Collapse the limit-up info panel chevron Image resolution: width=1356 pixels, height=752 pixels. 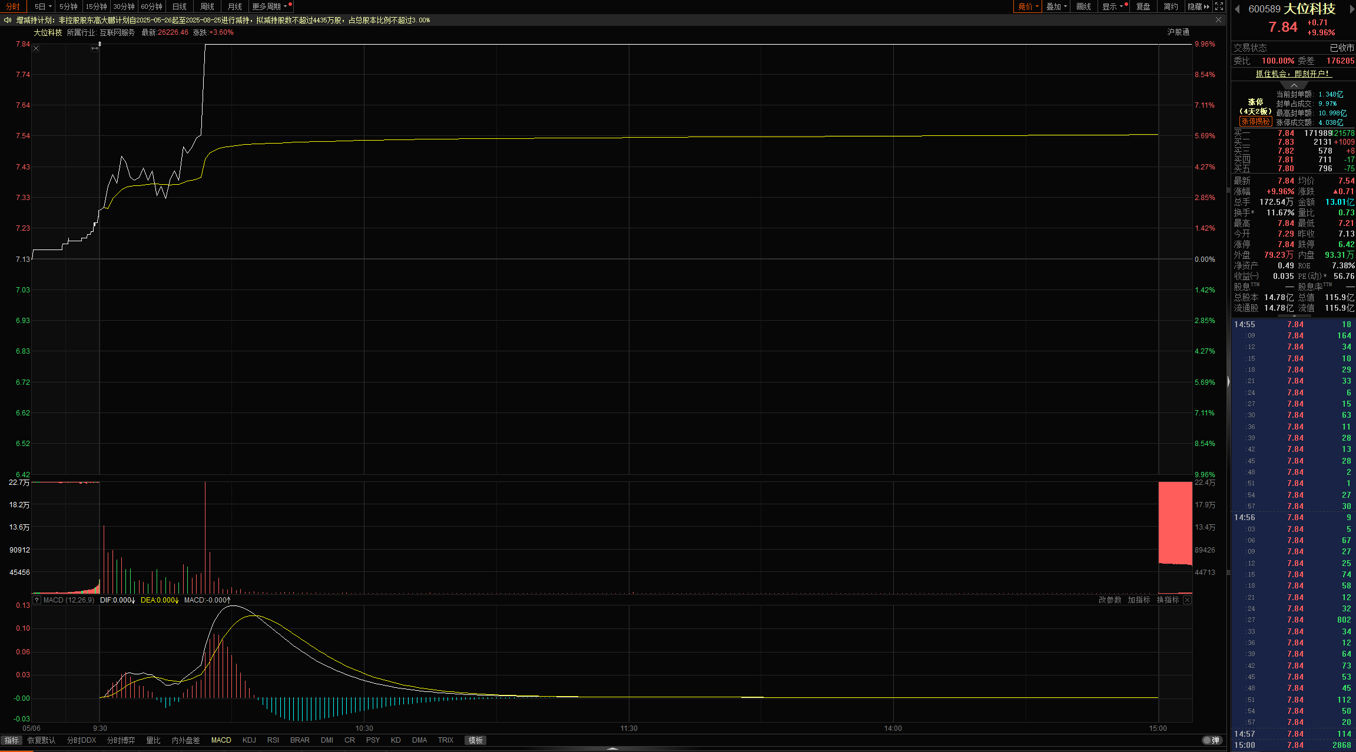tap(1294, 85)
